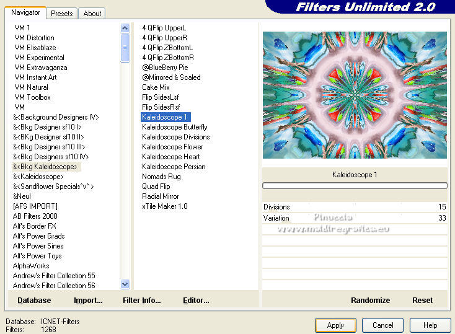
Task: Launch the Editor...
Action: pos(196,301)
